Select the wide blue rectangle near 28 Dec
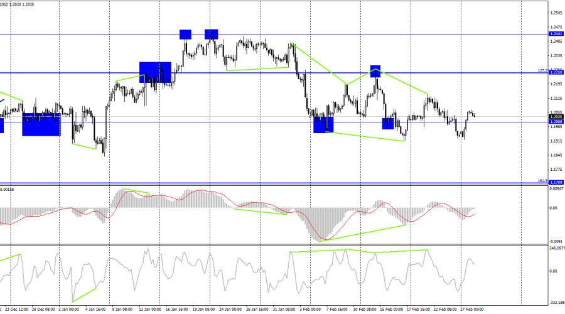The height and width of the screenshot is (314, 565). click(41, 125)
